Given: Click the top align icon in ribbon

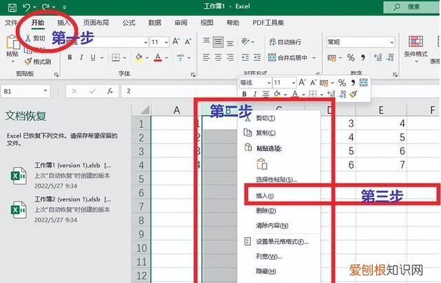Looking at the screenshot, I should pyautogui.click(x=206, y=41).
